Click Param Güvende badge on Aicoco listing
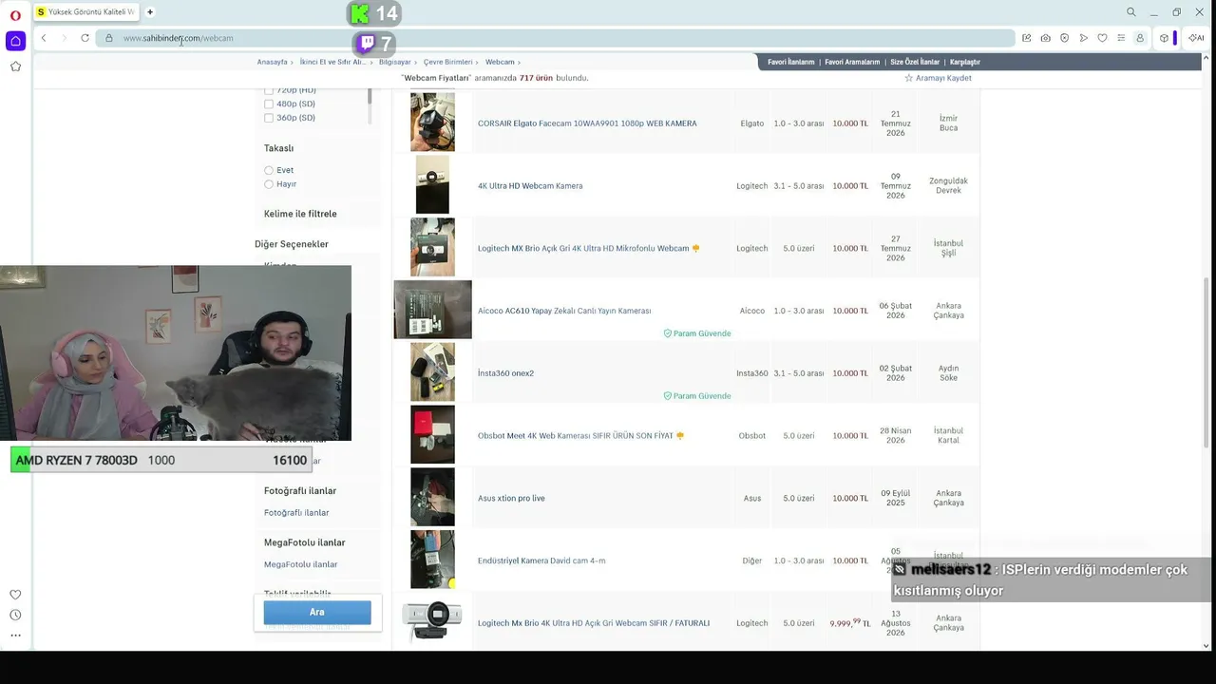Screen dimensions: 1216x684 tap(697, 333)
